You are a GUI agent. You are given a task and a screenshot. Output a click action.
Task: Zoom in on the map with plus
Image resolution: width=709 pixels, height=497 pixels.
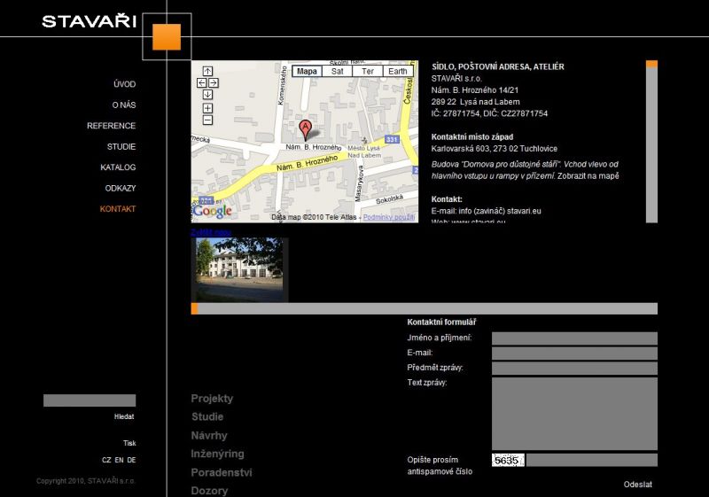point(207,108)
